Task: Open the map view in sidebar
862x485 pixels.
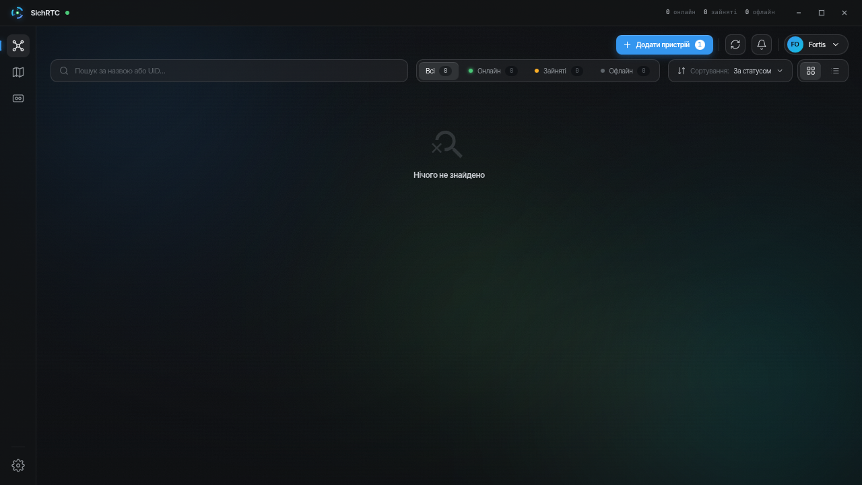Action: point(18,72)
